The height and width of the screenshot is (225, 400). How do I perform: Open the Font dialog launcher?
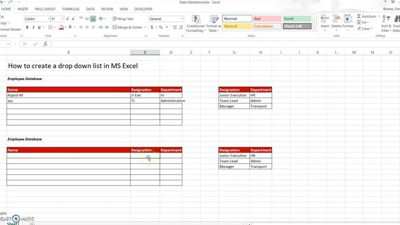coord(75,36)
